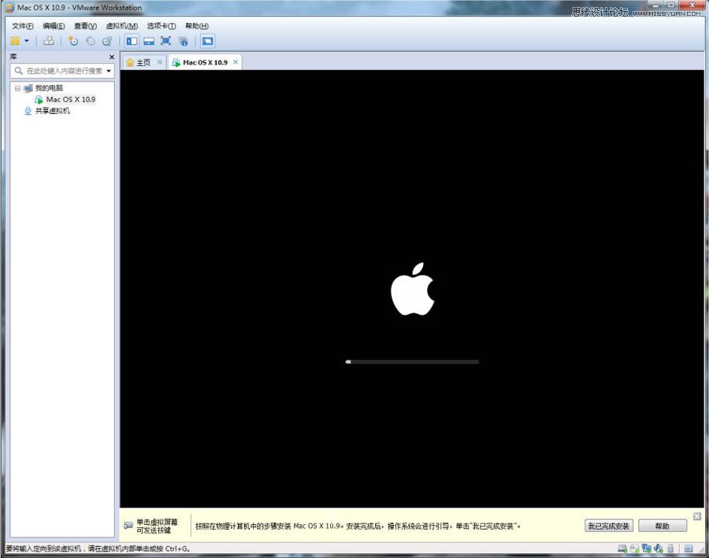The height and width of the screenshot is (558, 709).
Task: Expand the power button dropdown arrow
Action: tap(26, 41)
